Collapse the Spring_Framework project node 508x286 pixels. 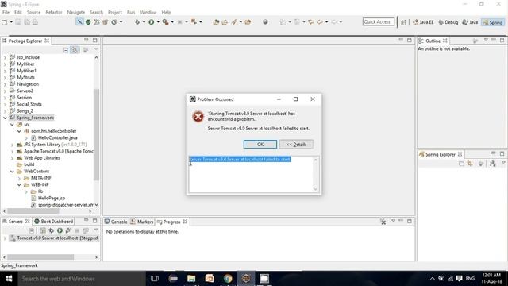[x=5, y=118]
